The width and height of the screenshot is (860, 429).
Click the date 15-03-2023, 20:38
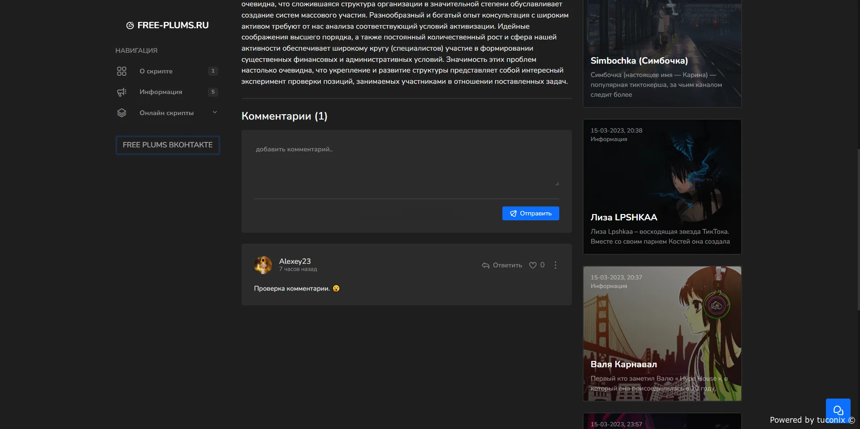616,130
